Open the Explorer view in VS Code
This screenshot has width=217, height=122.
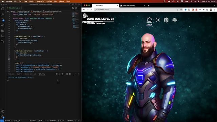(3, 8)
